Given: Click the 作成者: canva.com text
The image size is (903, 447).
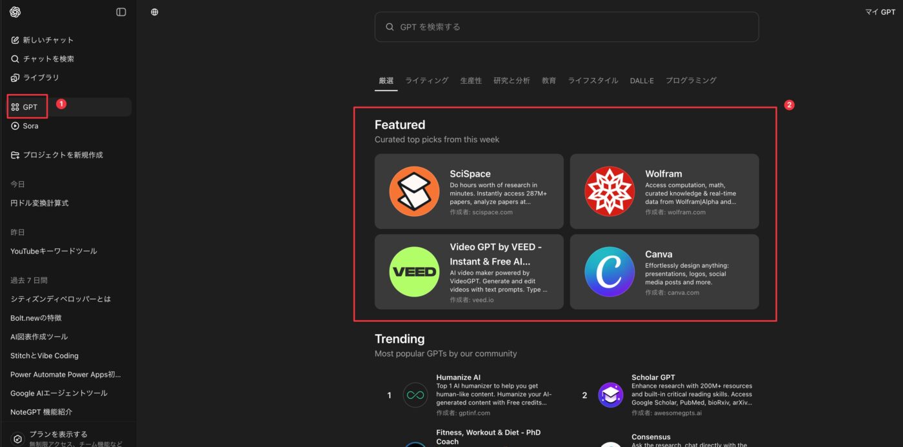Looking at the screenshot, I should point(672,293).
